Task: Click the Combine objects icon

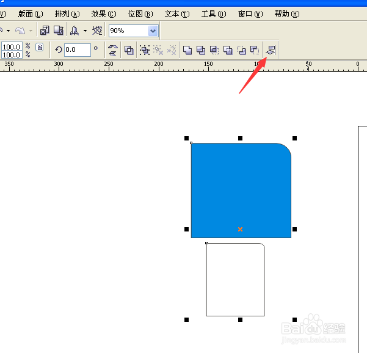Action: coord(129,50)
